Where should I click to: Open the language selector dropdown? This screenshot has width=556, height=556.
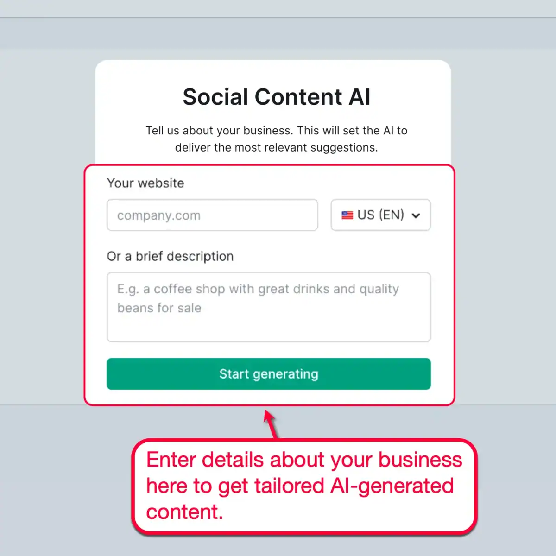(380, 215)
